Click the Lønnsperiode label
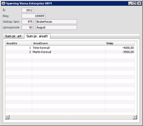Viewport: 143px width, 126px height. pyautogui.click(x=11, y=27)
